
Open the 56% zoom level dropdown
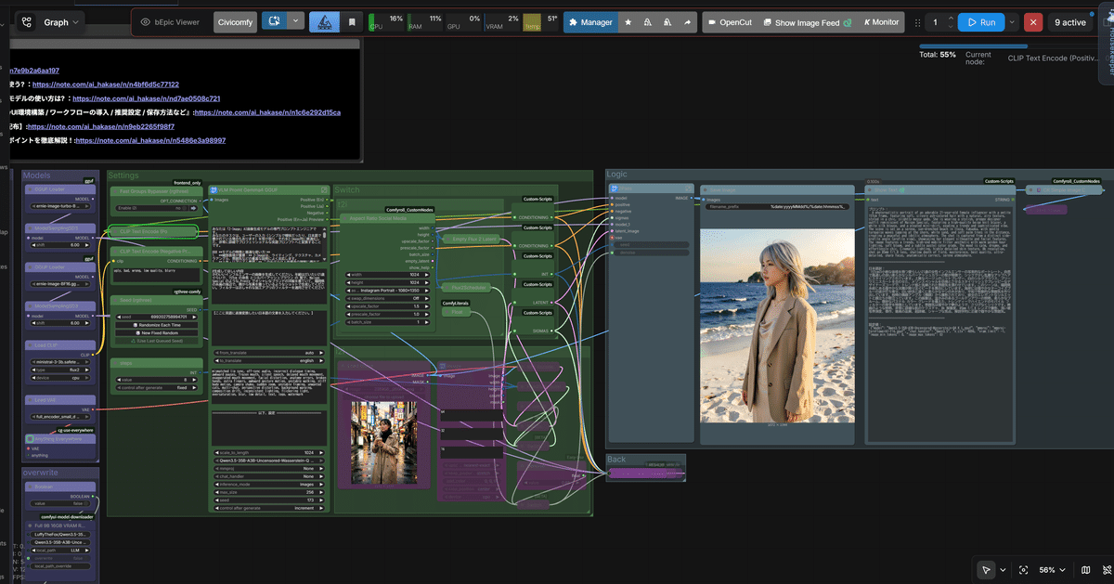click(1052, 569)
